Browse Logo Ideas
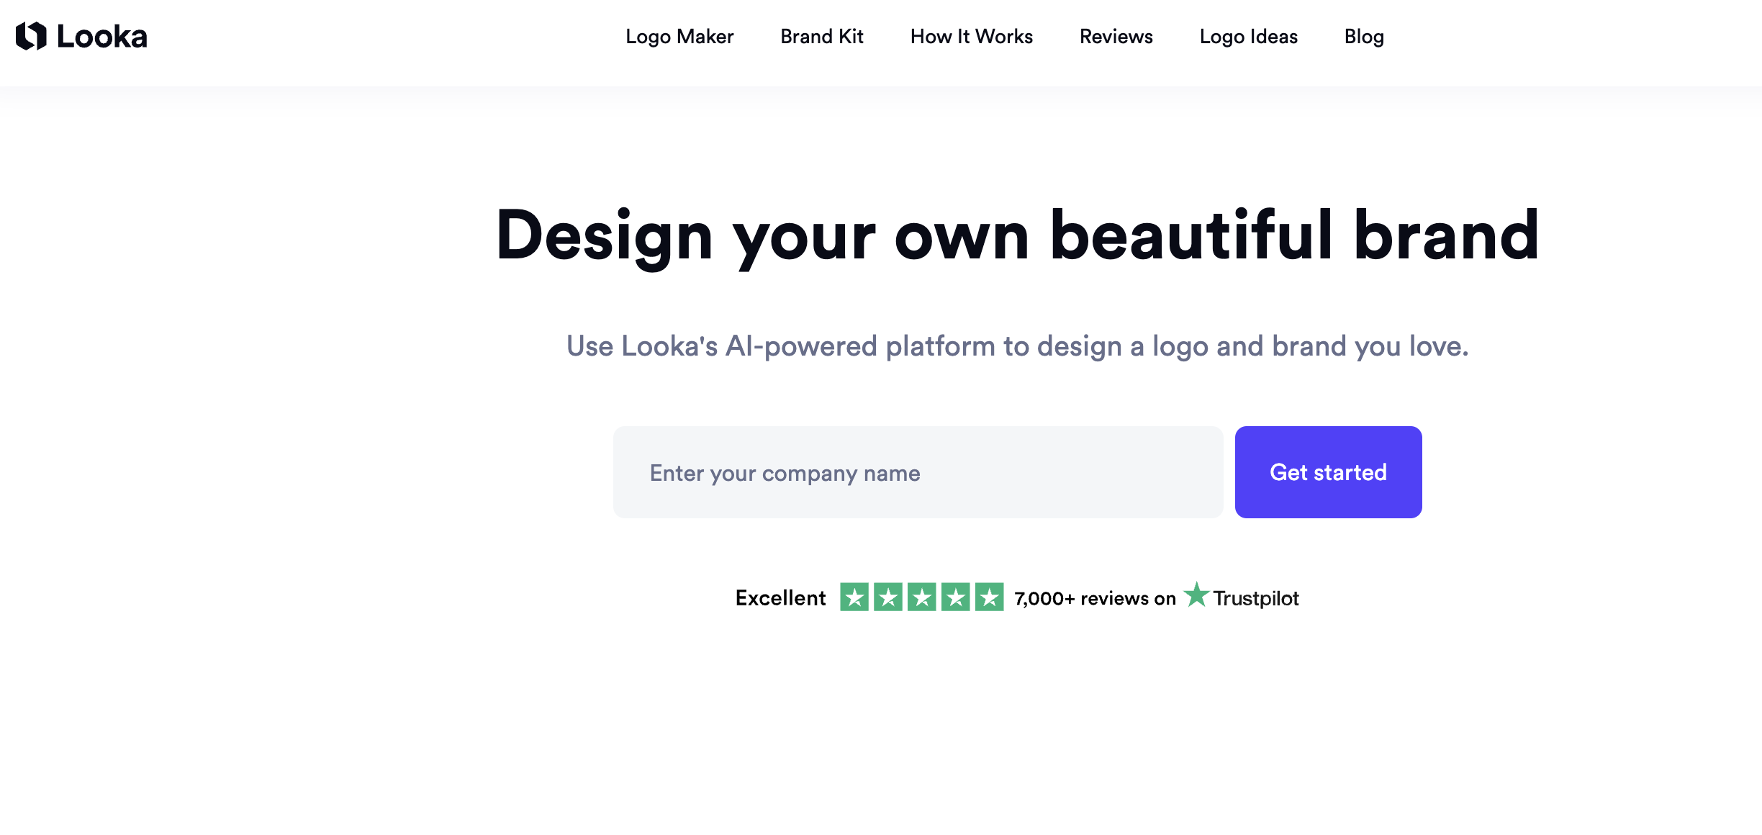Screen dimensions: 1762x835 click(x=1249, y=37)
